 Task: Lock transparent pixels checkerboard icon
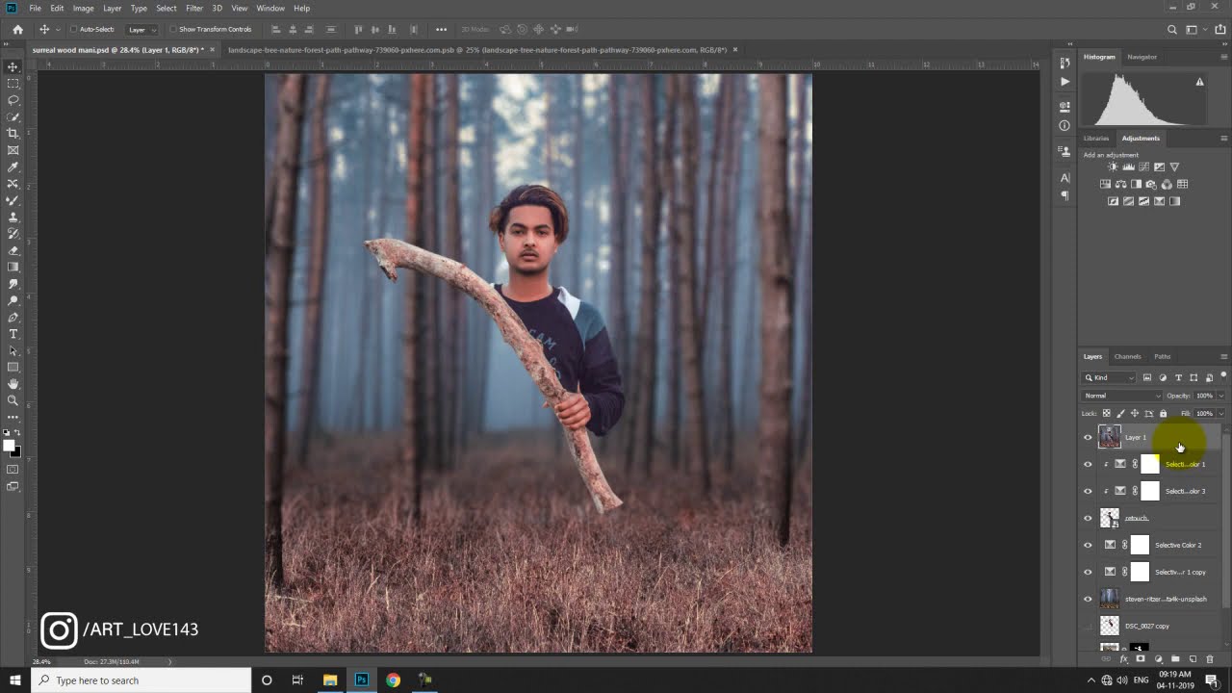coord(1106,414)
